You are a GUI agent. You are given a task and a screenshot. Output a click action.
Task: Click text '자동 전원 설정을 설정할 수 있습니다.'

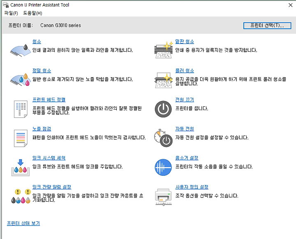click(212, 138)
